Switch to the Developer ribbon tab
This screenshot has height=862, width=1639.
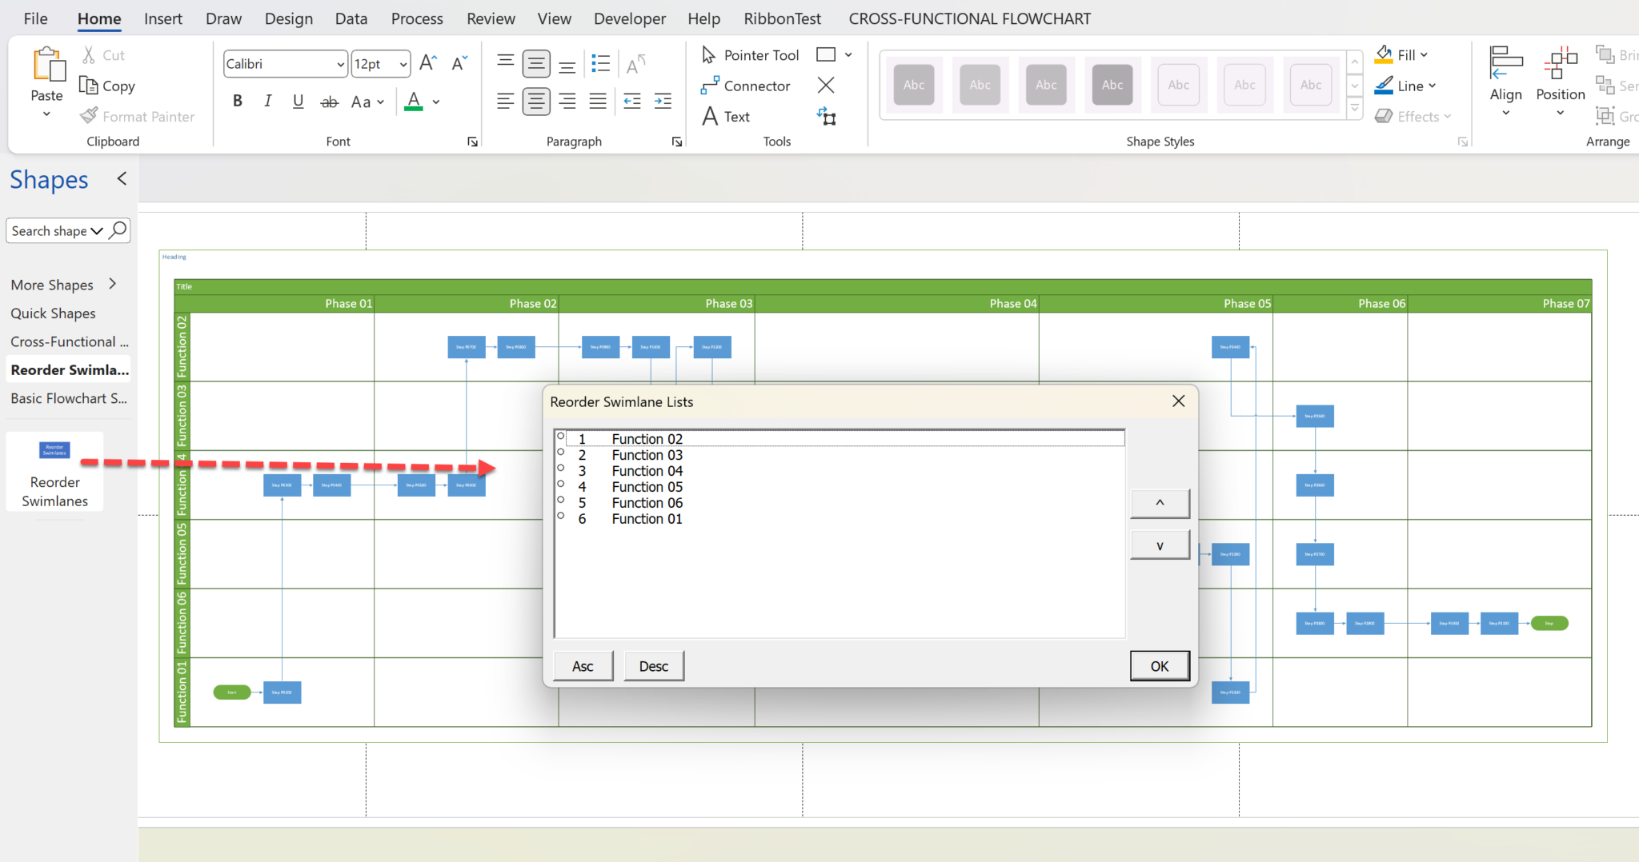[x=629, y=18]
